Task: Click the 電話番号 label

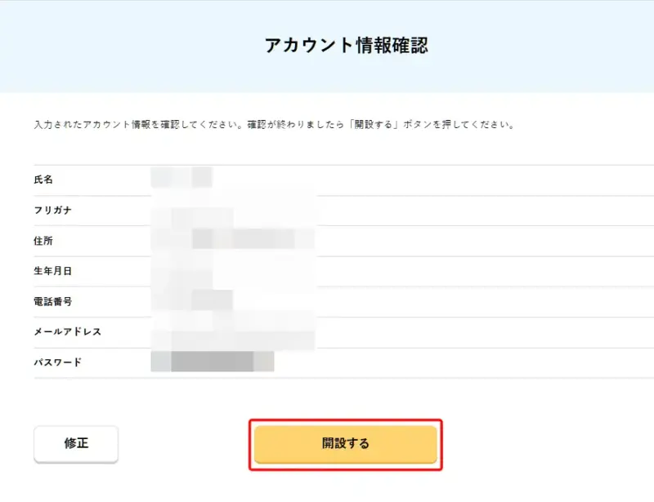Action: point(53,300)
